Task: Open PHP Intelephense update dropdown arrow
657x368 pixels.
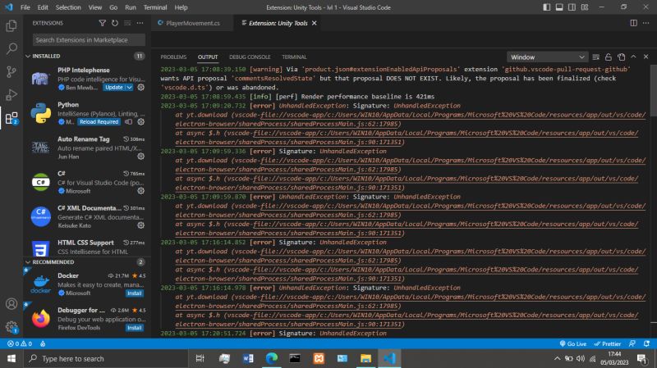Action: 130,88
